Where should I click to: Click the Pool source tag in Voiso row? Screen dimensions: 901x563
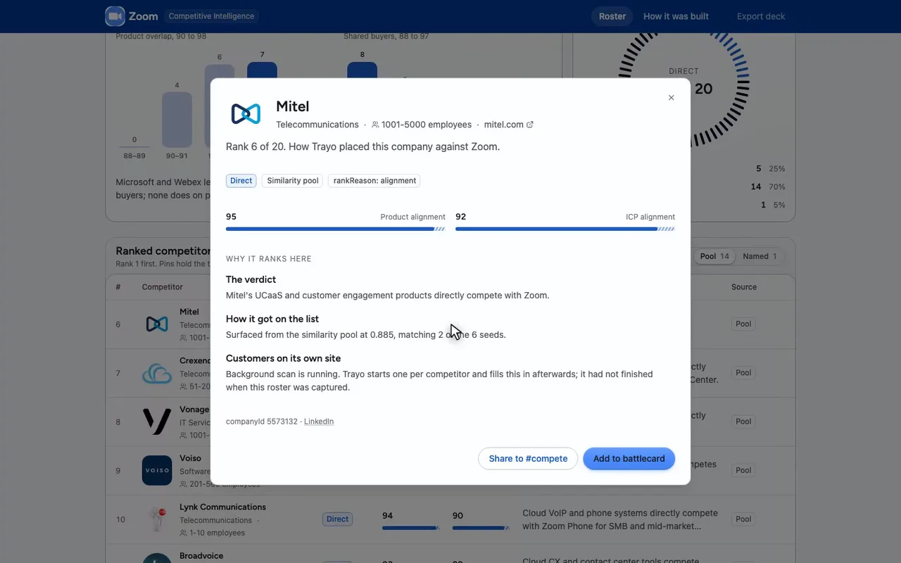pyautogui.click(x=743, y=470)
